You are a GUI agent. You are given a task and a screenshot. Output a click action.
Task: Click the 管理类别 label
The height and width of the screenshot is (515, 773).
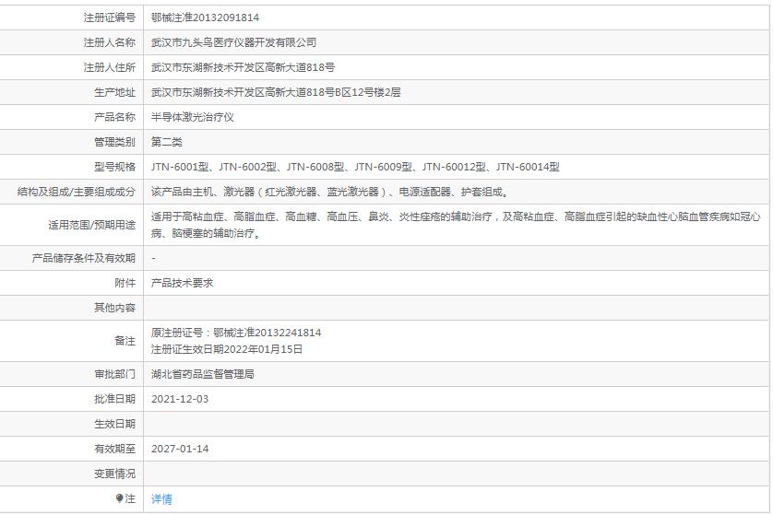pyautogui.click(x=115, y=142)
